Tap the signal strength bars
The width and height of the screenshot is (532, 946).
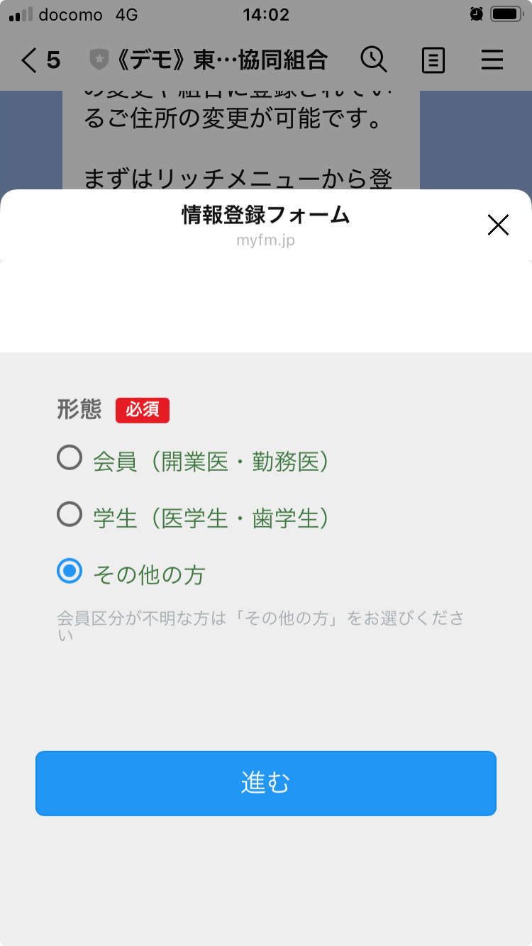(21, 14)
